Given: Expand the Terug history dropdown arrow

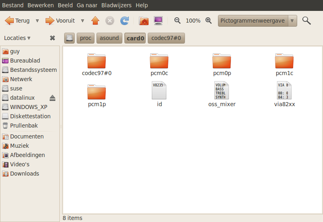Looking at the screenshot, I should pos(38,21).
